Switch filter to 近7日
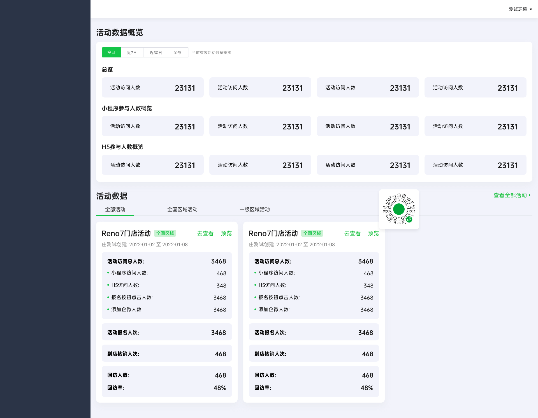This screenshot has height=418, width=538. tap(132, 52)
